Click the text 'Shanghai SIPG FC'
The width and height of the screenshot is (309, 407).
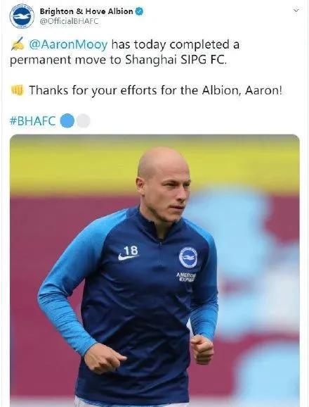(176, 60)
